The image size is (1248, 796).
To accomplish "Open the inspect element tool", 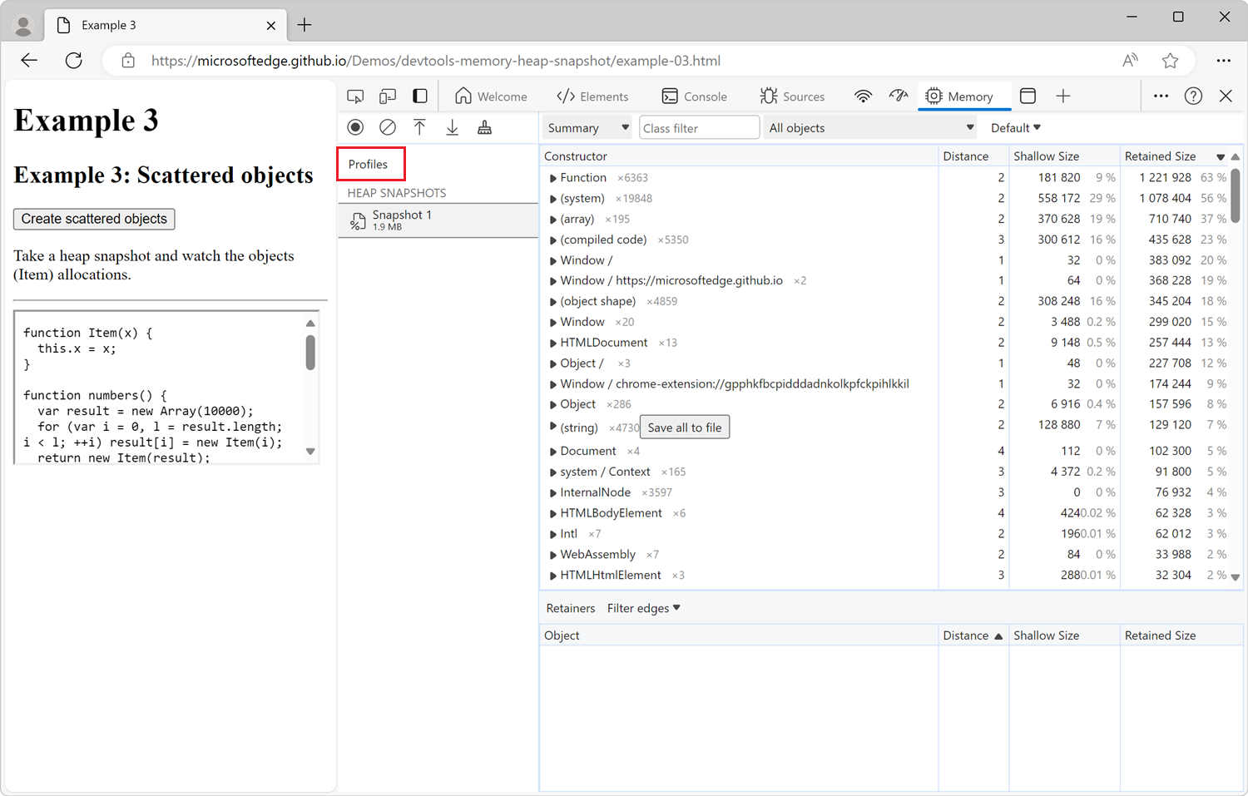I will pos(355,96).
